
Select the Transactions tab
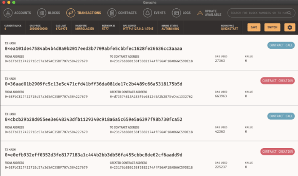click(84, 13)
